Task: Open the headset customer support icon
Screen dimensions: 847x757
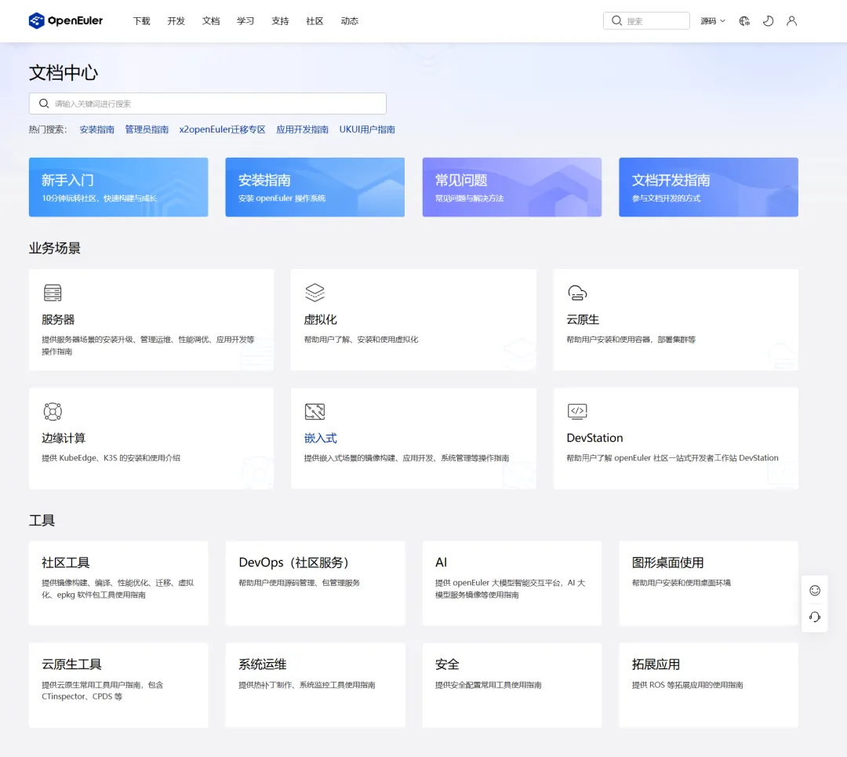Action: [815, 617]
